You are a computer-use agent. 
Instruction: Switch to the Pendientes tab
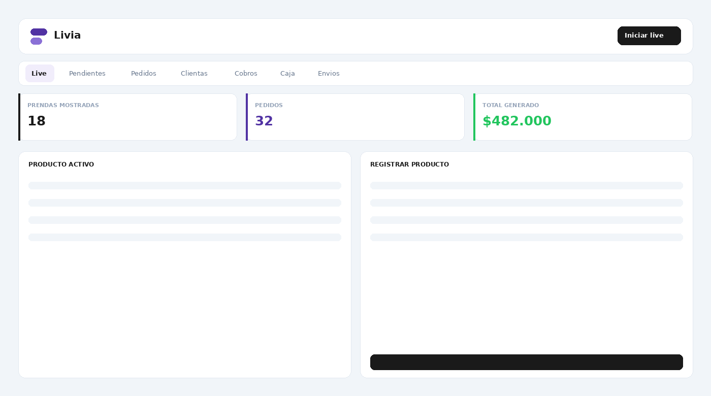pyautogui.click(x=87, y=73)
